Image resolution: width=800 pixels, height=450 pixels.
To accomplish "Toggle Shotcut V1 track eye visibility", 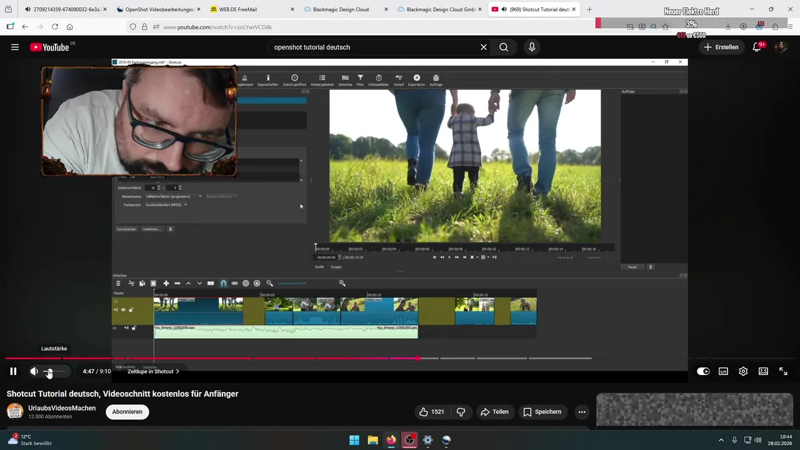I will [123, 310].
